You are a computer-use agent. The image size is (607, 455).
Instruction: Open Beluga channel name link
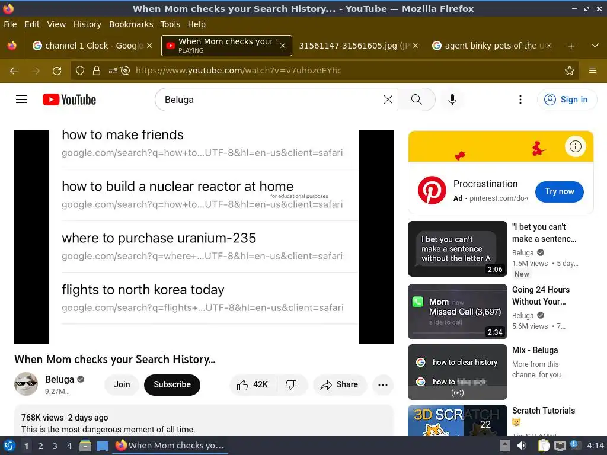(59, 379)
